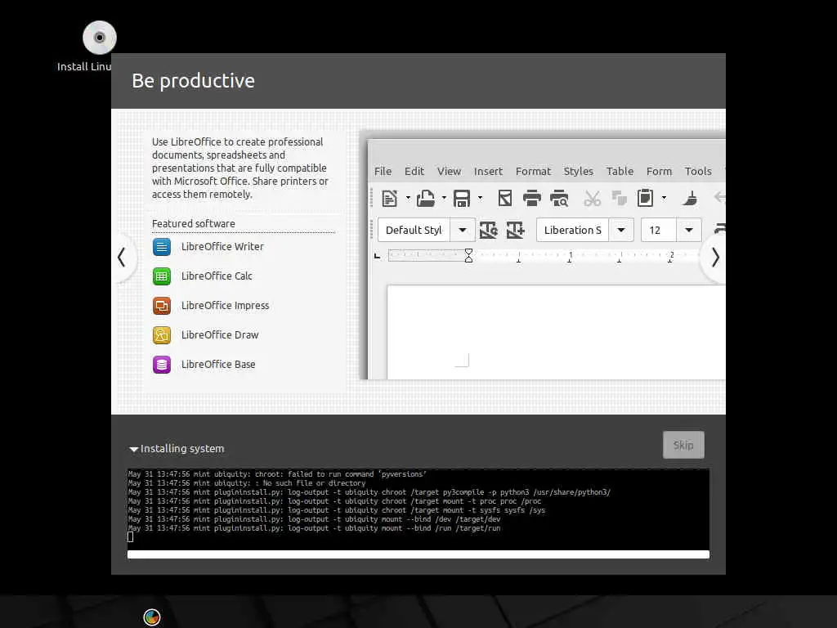Open the Save dropdown arrow
Viewport: 837px width, 628px height.
pyautogui.click(x=481, y=198)
